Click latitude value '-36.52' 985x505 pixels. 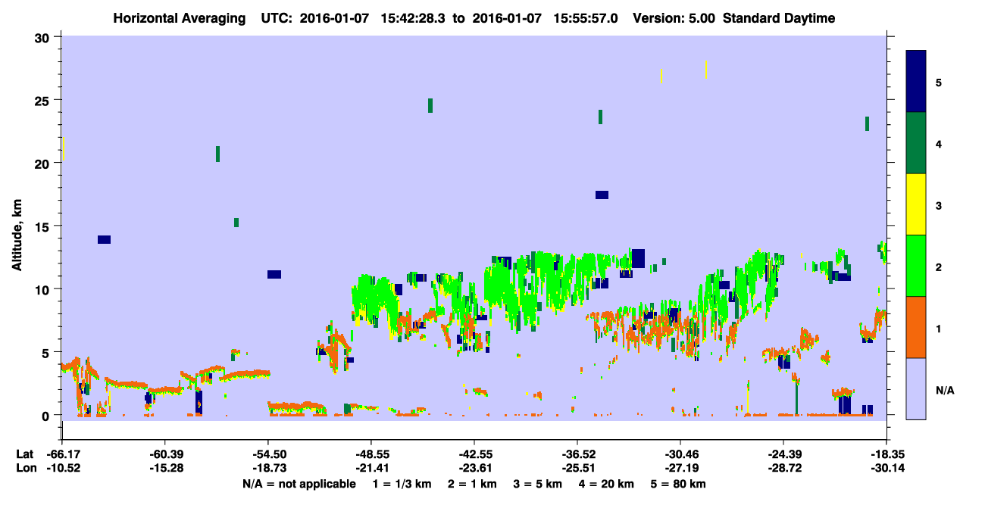click(x=577, y=454)
